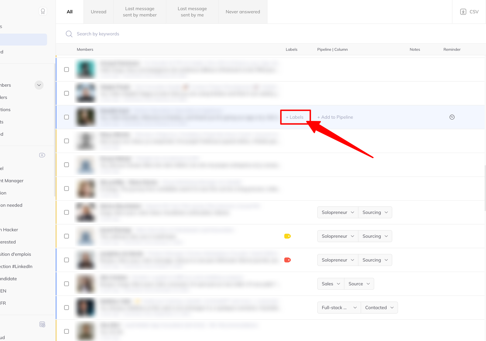Click the red label tag
This screenshot has height=341, width=486.
(x=287, y=260)
